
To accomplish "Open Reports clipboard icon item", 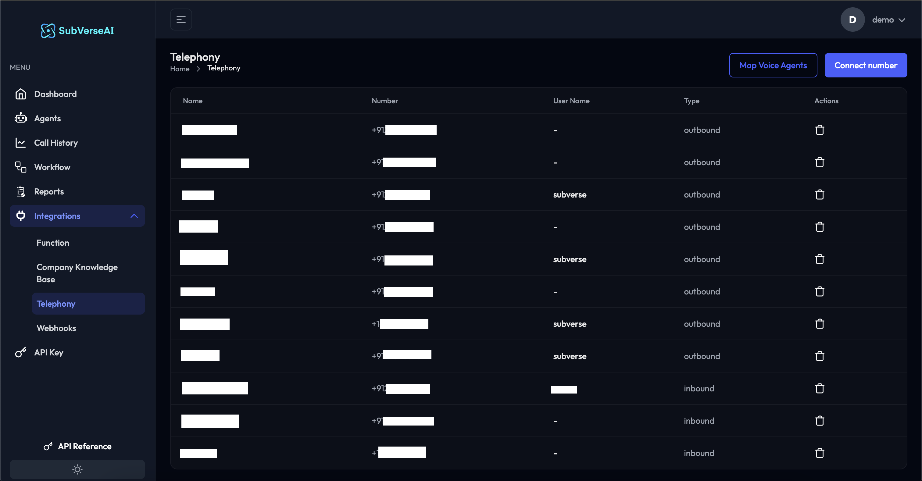I will 21,191.
